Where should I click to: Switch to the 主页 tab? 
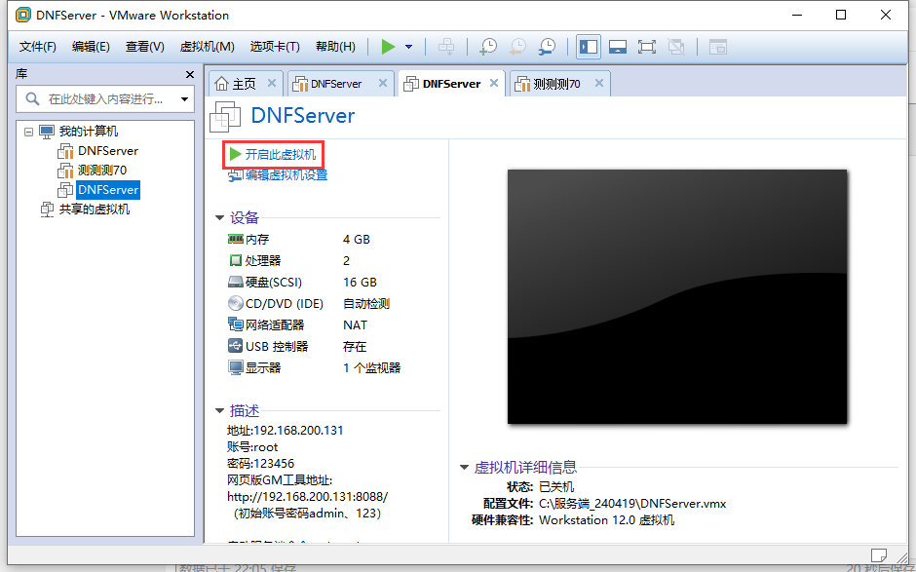pyautogui.click(x=243, y=84)
